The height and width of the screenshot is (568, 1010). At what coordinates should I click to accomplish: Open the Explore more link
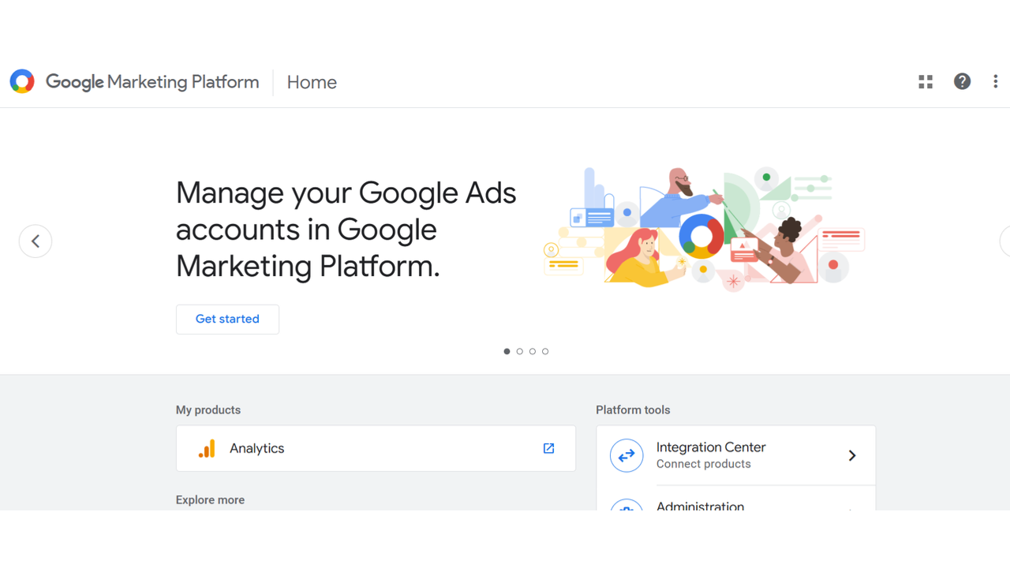click(x=210, y=499)
